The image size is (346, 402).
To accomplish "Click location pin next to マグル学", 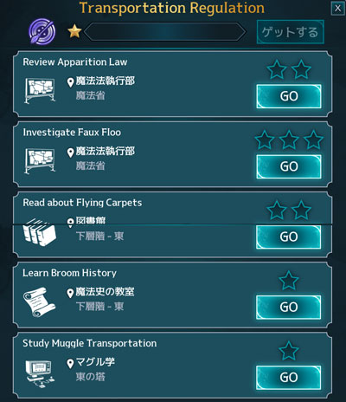I will [x=70, y=364].
